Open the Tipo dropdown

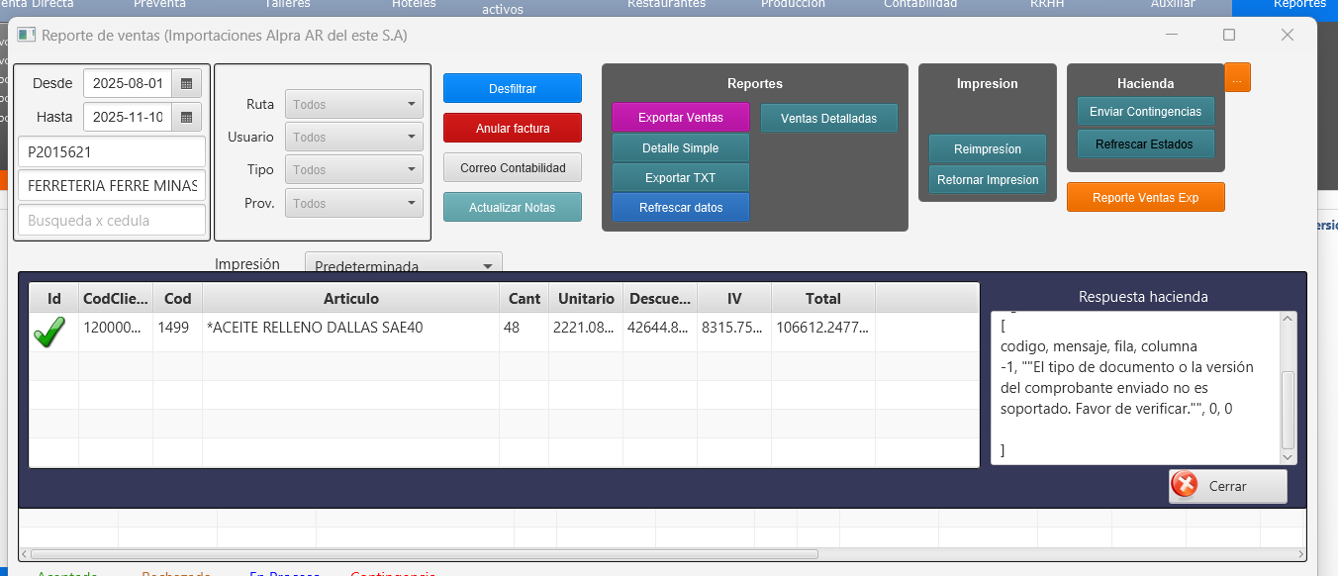(354, 170)
